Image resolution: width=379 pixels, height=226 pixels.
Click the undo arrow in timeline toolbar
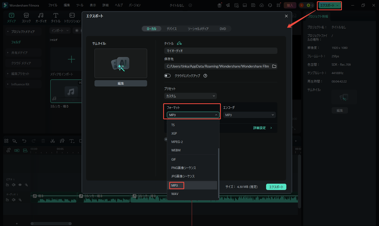[24, 141]
